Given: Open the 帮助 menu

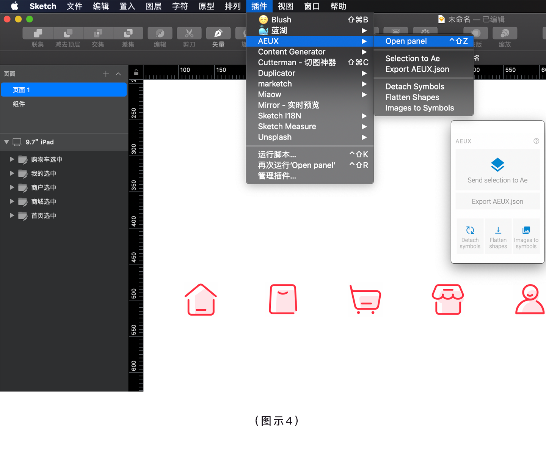Looking at the screenshot, I should point(338,6).
